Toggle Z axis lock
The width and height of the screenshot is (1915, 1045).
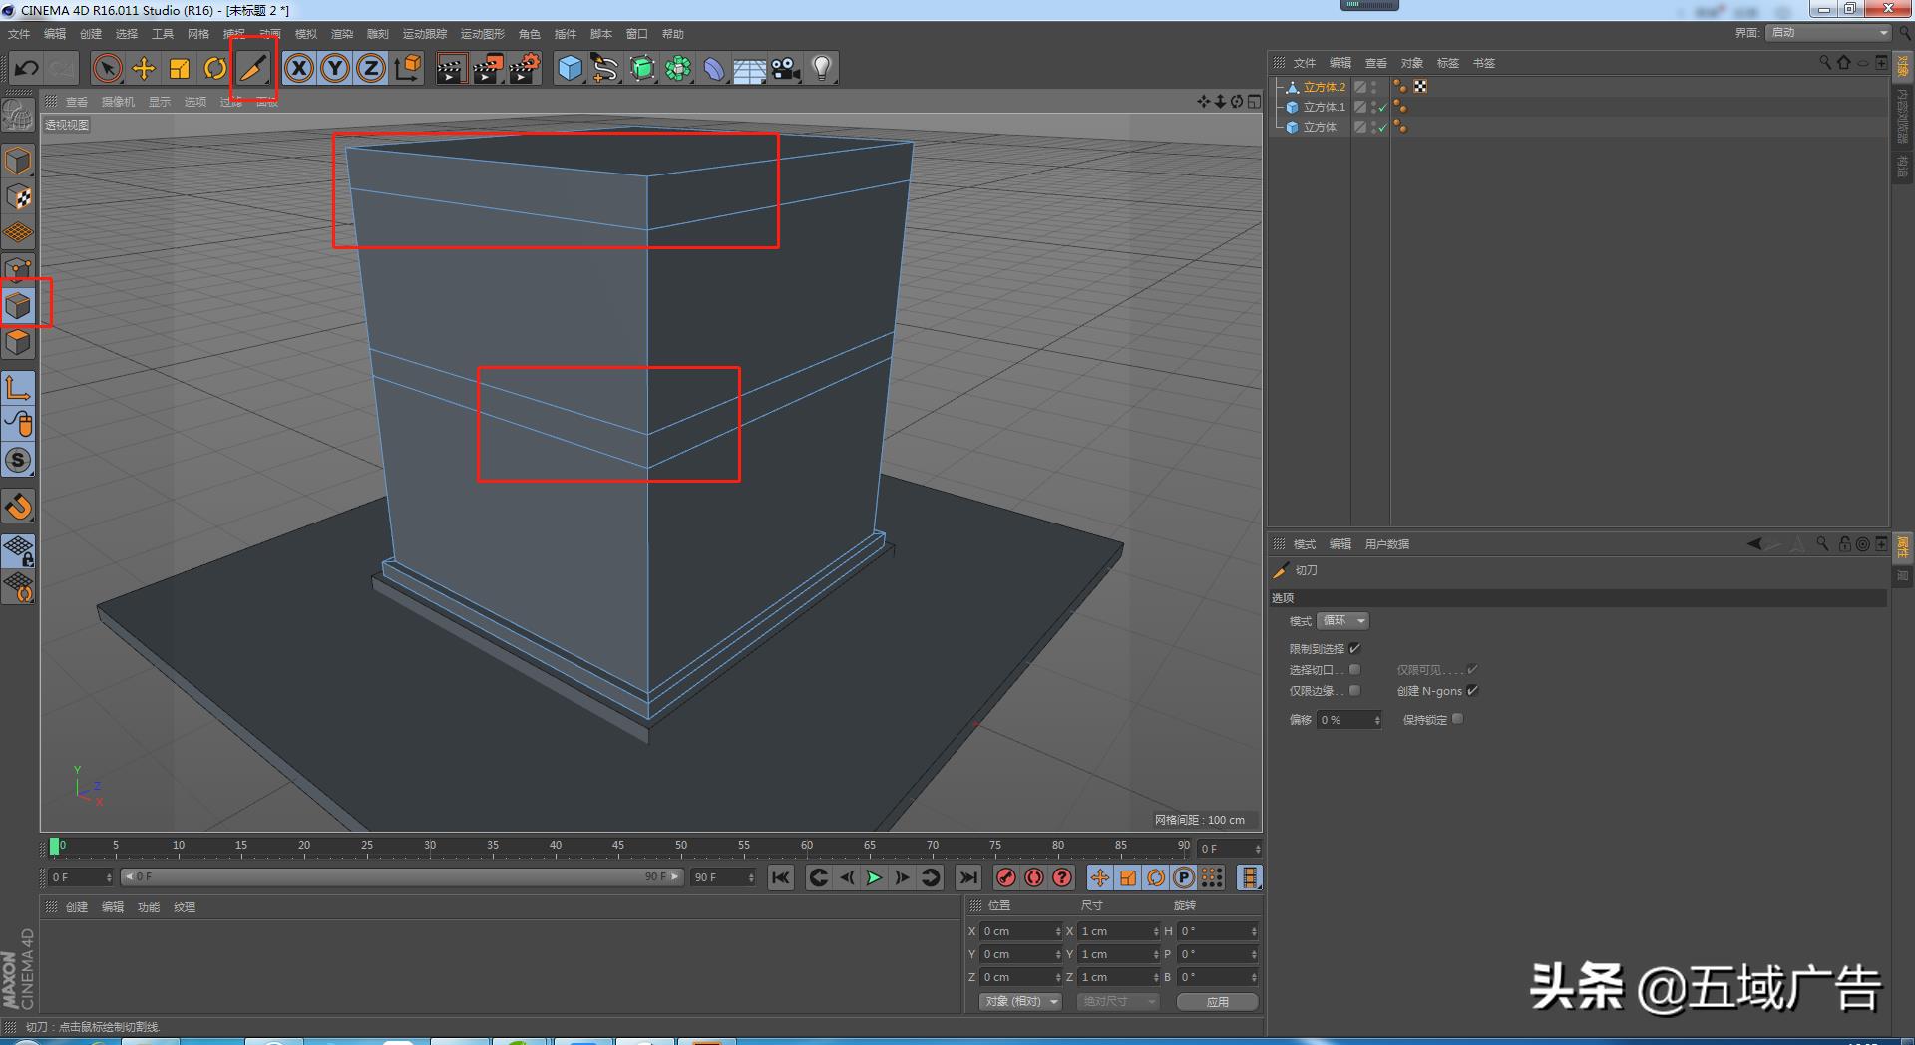pos(371,68)
